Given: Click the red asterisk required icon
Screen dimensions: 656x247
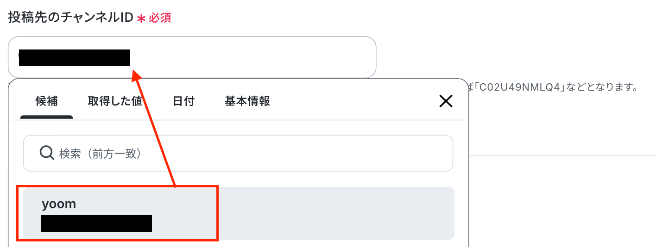Looking at the screenshot, I should (x=141, y=19).
